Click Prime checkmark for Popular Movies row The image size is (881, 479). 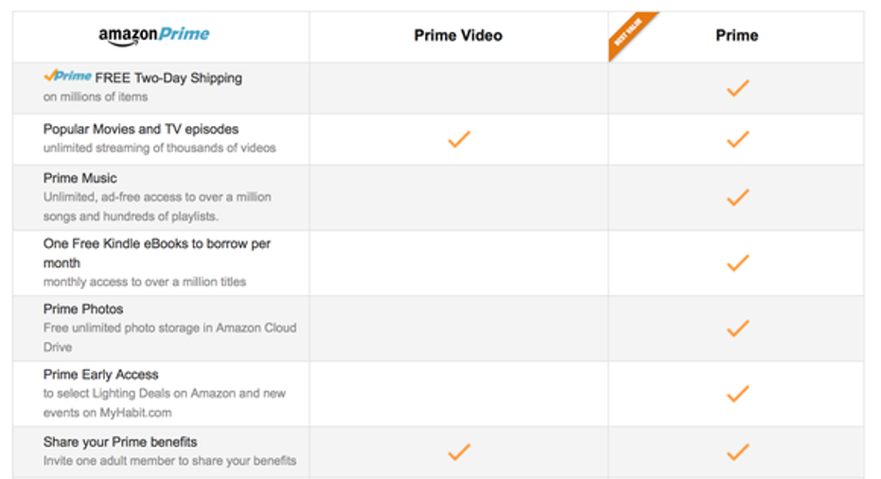[738, 139]
